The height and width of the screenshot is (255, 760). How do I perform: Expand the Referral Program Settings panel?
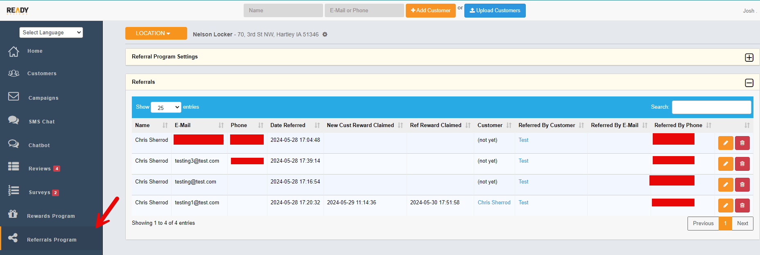(749, 58)
